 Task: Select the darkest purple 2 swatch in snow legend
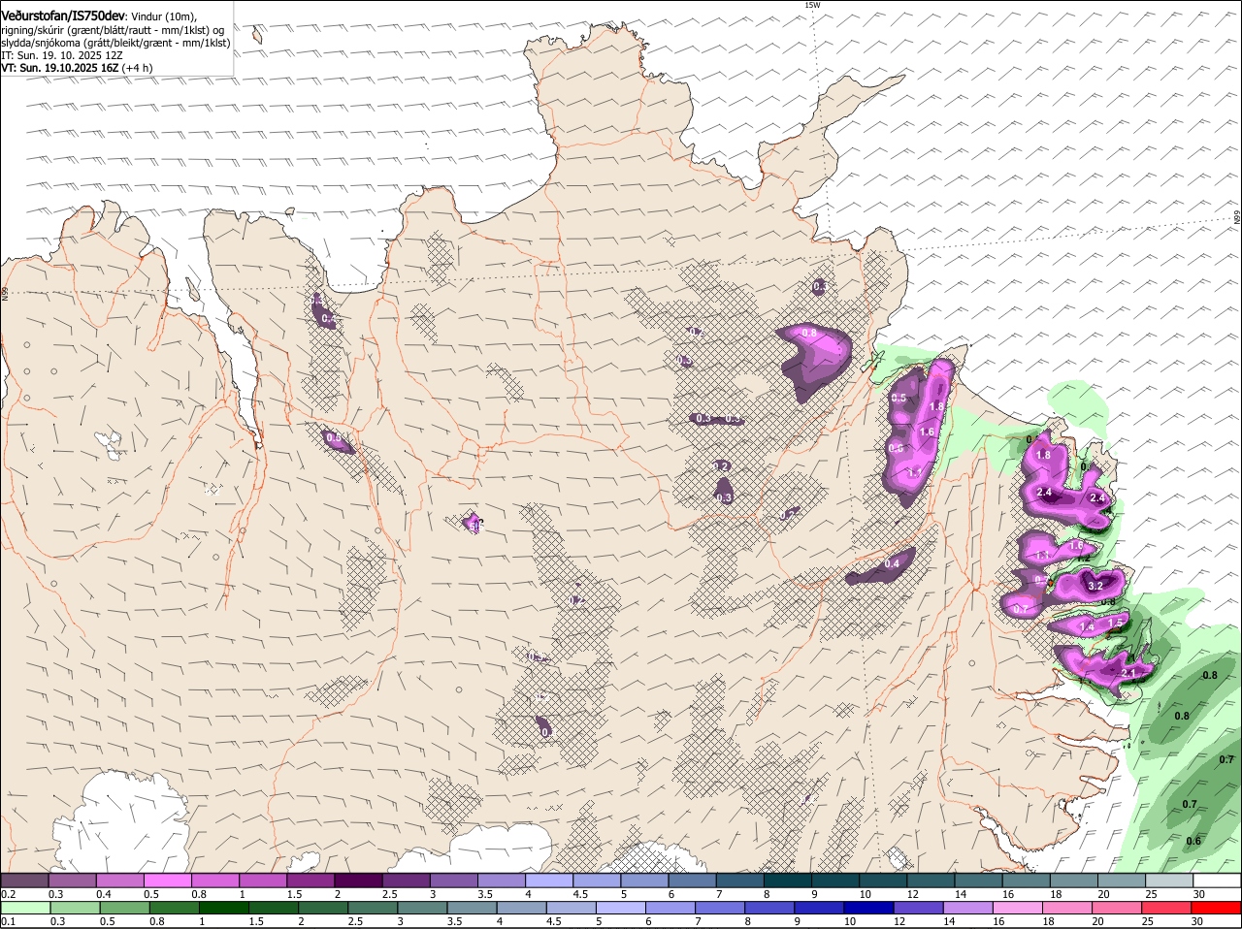(358, 880)
